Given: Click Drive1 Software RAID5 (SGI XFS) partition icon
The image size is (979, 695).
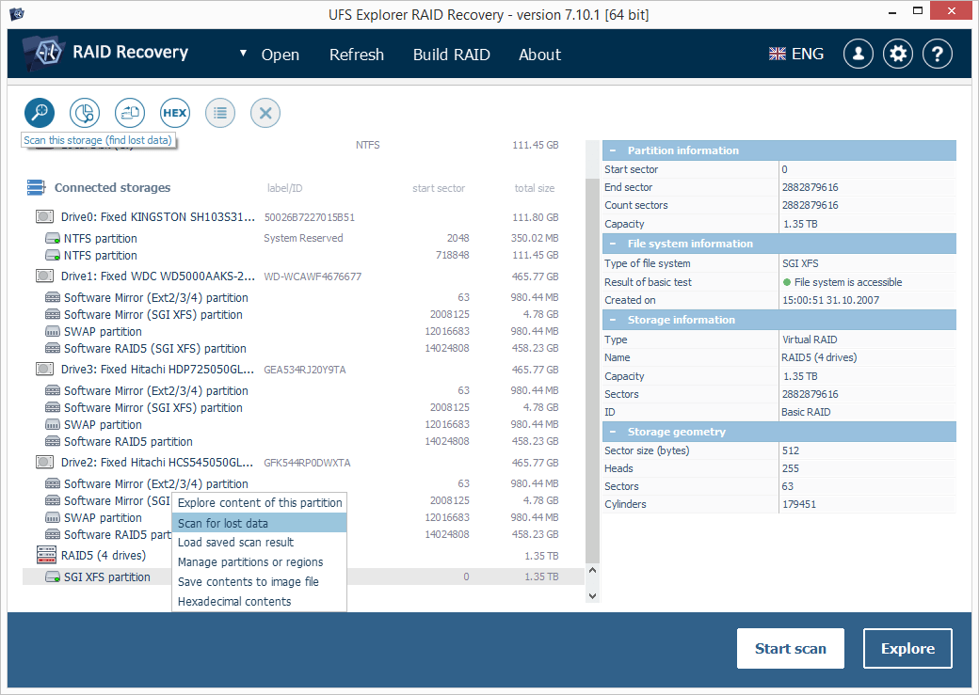Looking at the screenshot, I should click(x=53, y=348).
